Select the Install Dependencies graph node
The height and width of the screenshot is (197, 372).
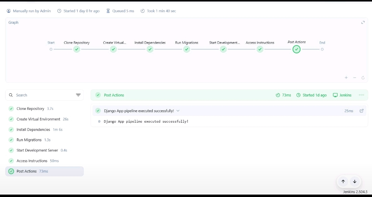point(150,49)
